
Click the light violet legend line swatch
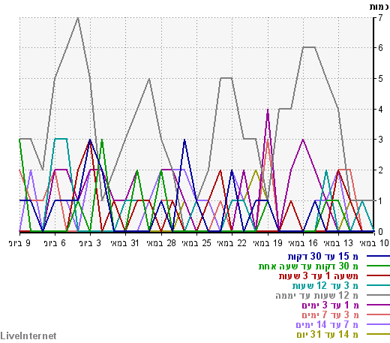point(378,324)
